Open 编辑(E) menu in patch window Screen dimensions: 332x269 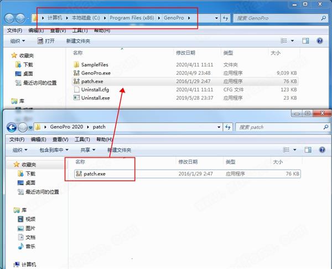tap(38, 139)
